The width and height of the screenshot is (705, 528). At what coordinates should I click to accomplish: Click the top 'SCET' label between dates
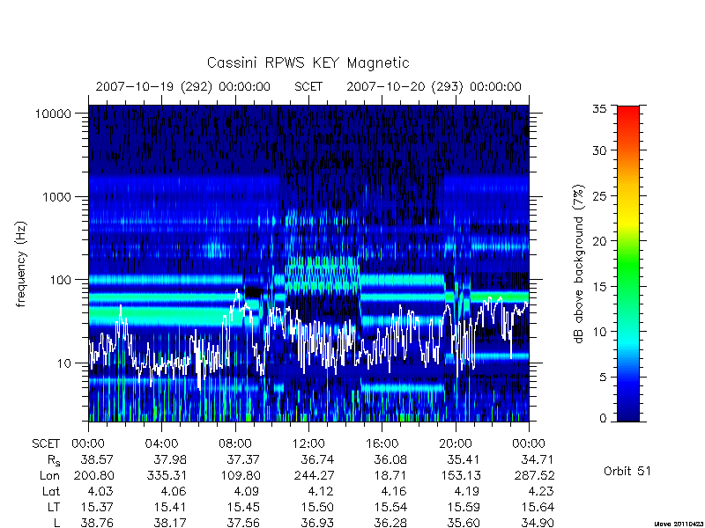point(308,86)
